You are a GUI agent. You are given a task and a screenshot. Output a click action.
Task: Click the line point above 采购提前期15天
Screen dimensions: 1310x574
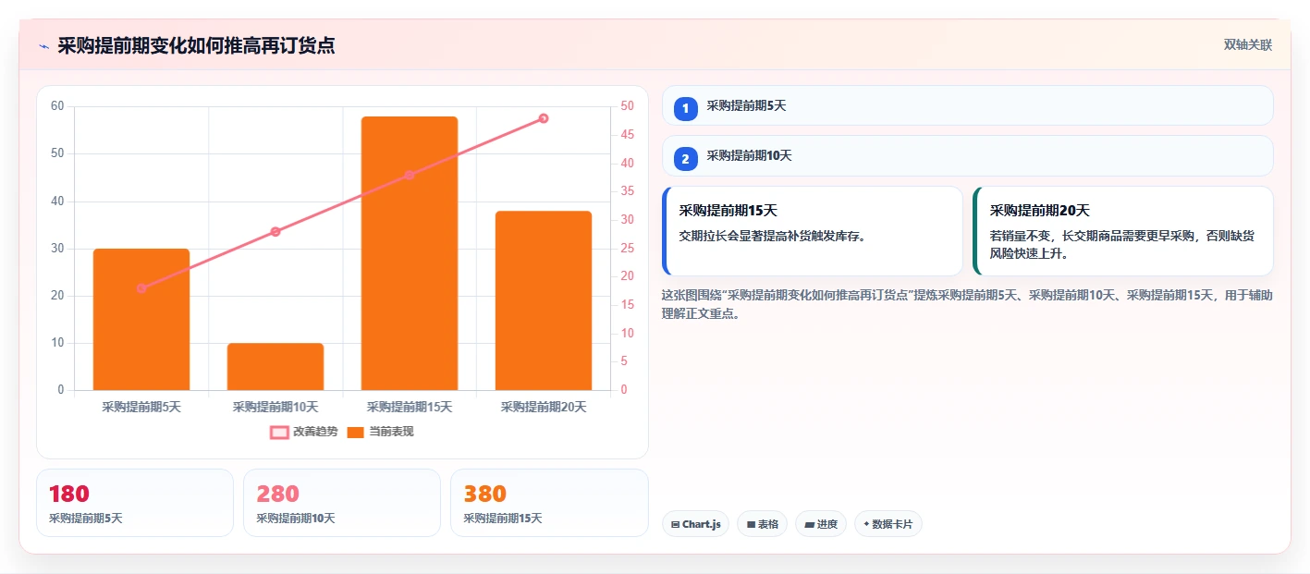[x=410, y=175]
